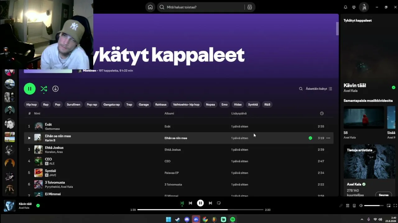Click the Spotify taskbar icon

(233, 220)
